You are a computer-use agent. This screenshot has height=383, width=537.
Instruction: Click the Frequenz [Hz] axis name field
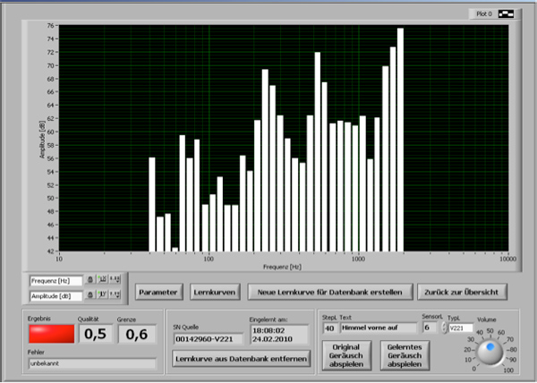55,280
